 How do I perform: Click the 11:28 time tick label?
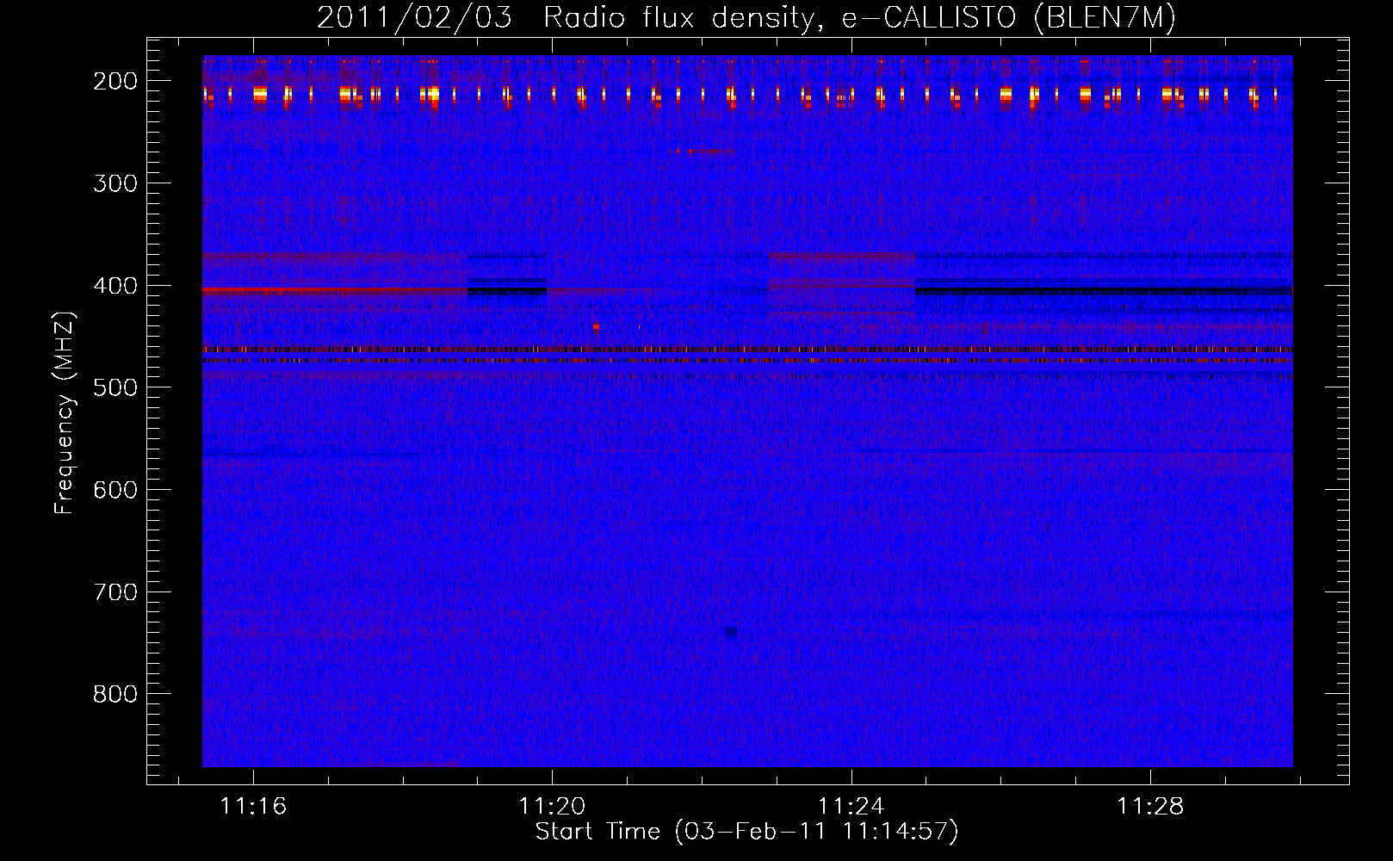pyautogui.click(x=1150, y=806)
